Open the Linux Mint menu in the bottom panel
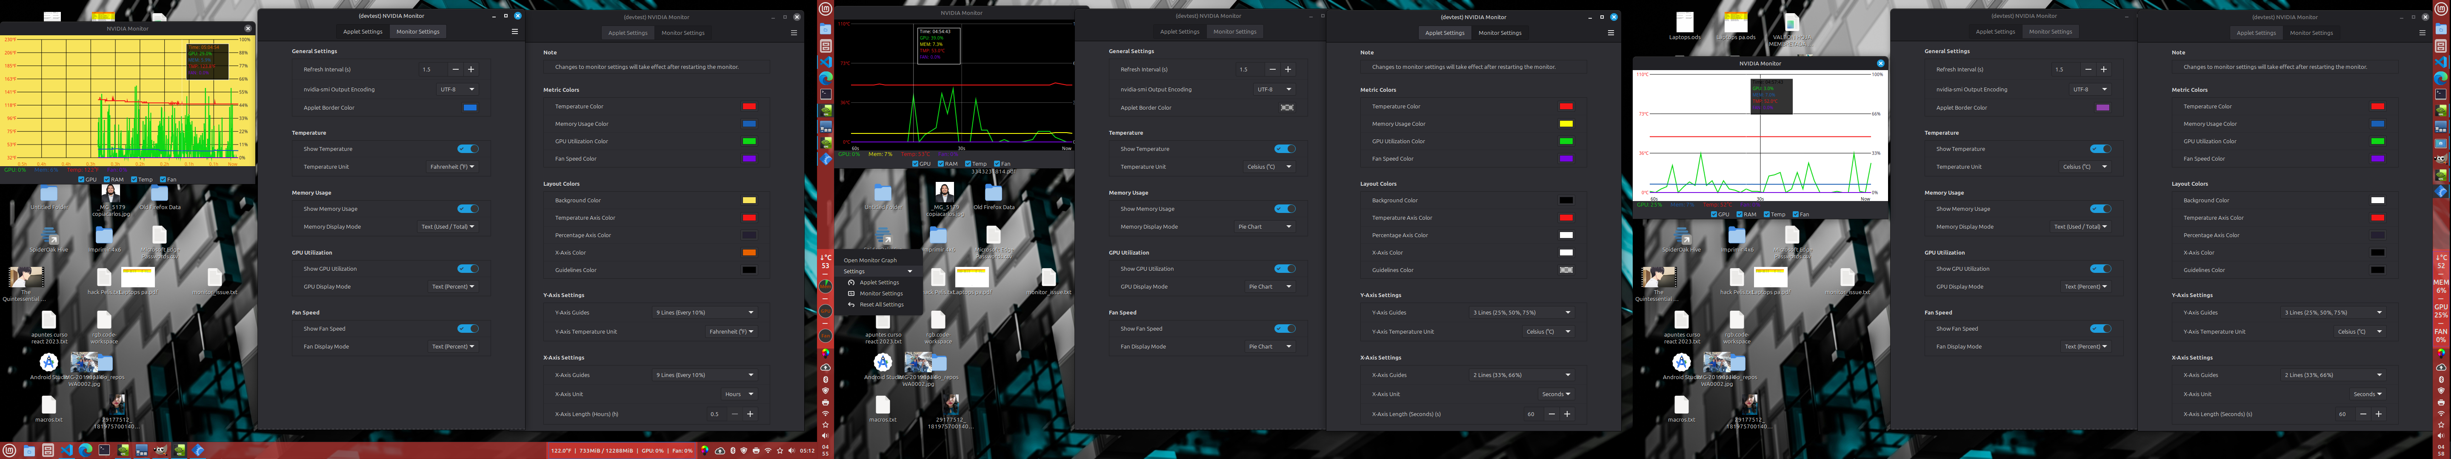This screenshot has height=459, width=2451. 9,450
